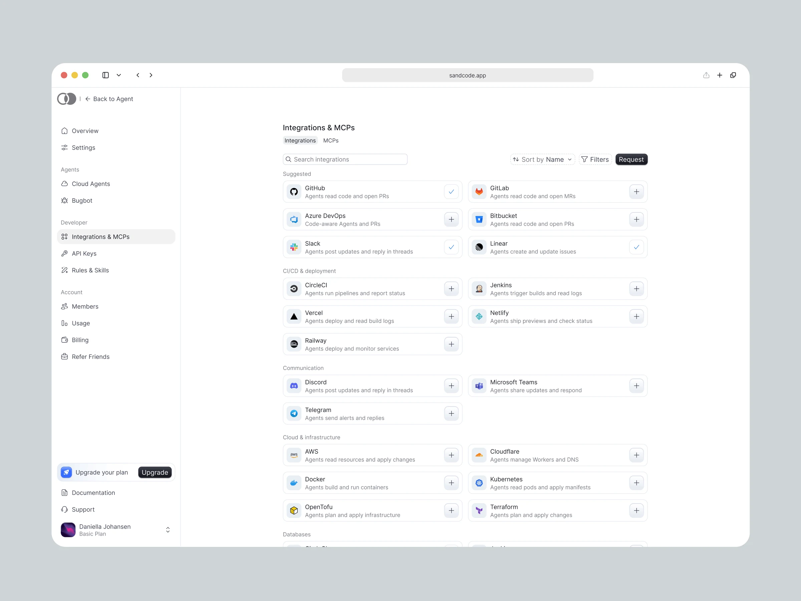
Task: Click the Docker whale icon
Action: (x=294, y=483)
